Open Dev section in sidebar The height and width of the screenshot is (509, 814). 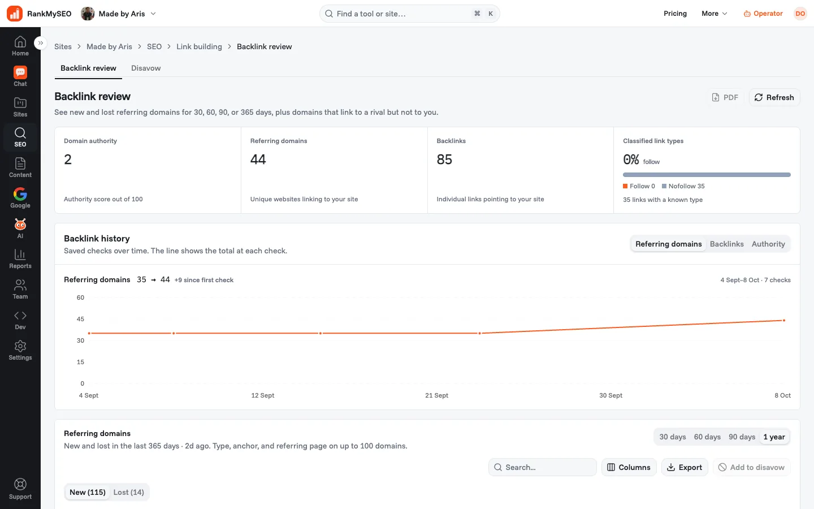(x=20, y=320)
